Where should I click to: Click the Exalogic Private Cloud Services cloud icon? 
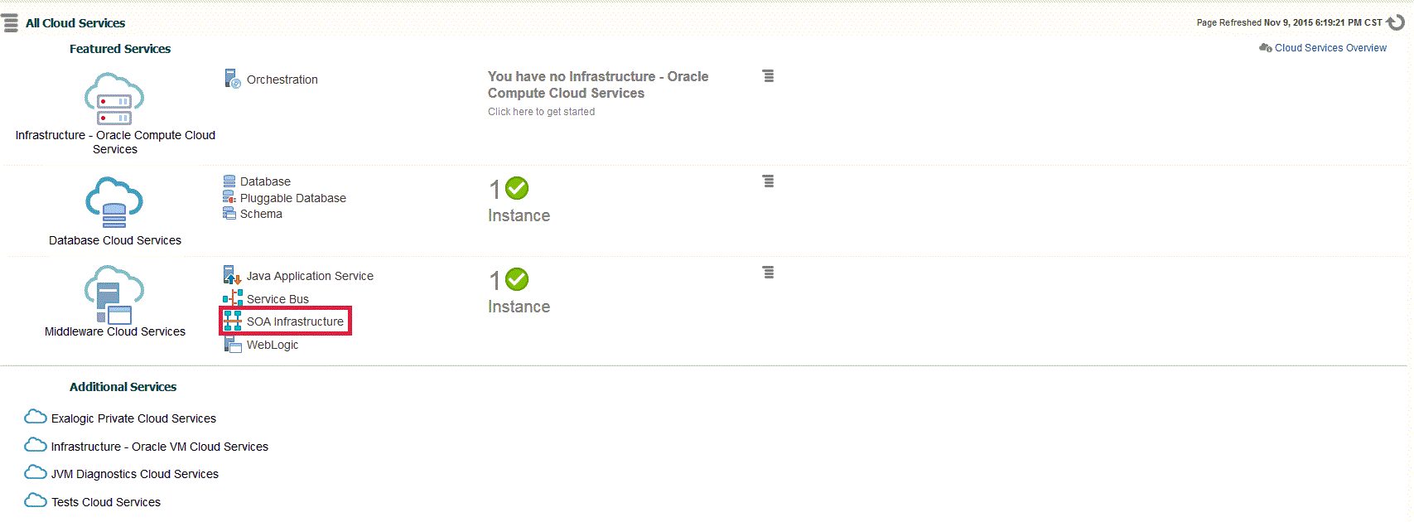pos(36,416)
